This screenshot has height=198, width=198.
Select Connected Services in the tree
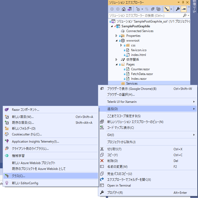(140, 31)
